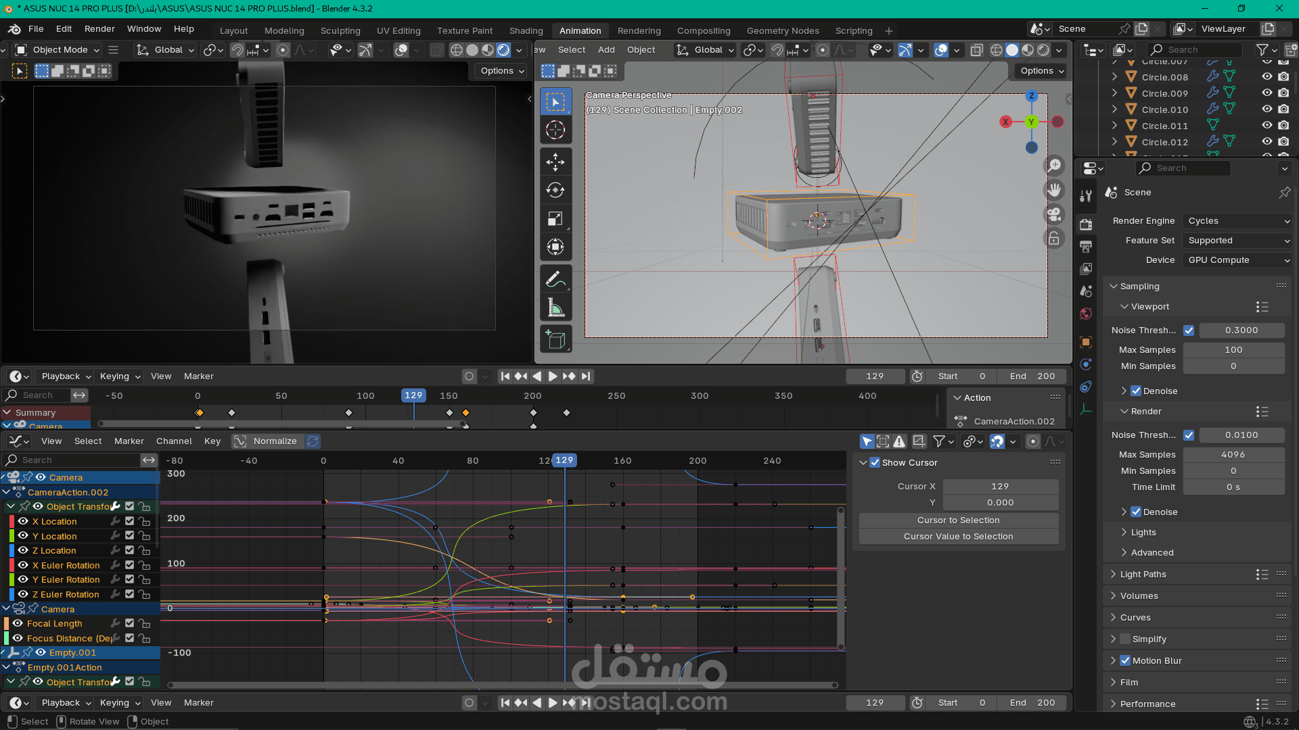Screen dimensions: 1299x730
Task: Click the Cursor to Selection button
Action: (958, 520)
